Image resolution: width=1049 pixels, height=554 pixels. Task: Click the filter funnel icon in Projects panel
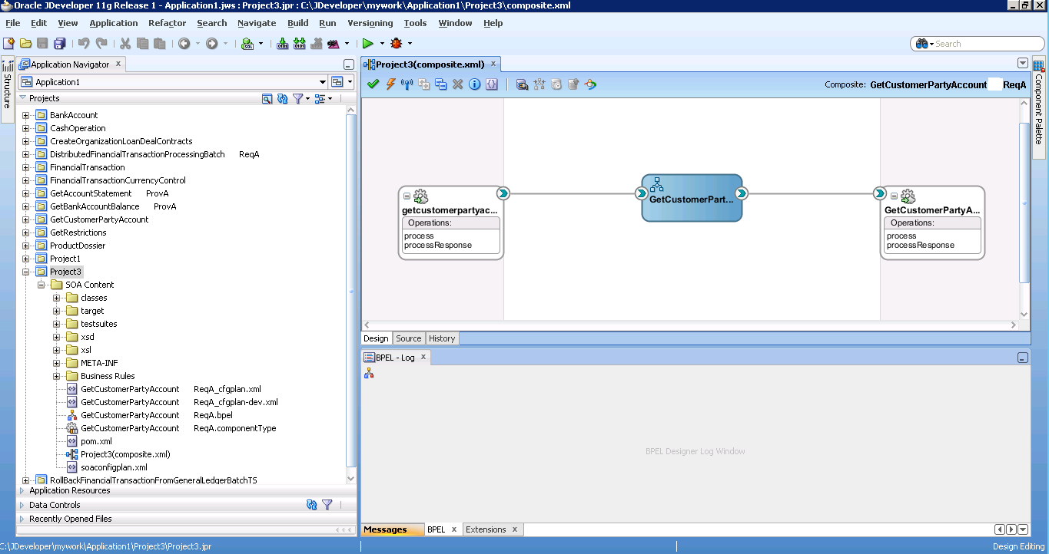click(x=298, y=99)
